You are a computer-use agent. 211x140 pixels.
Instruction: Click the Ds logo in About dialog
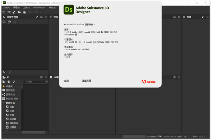69,9
